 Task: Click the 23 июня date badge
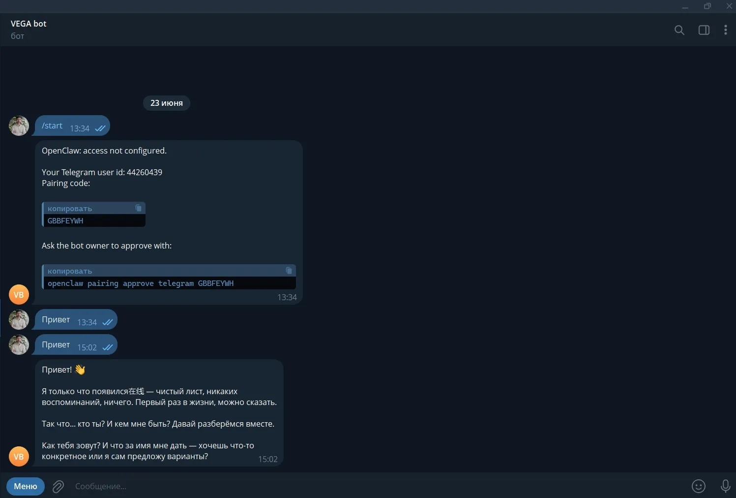(166, 103)
